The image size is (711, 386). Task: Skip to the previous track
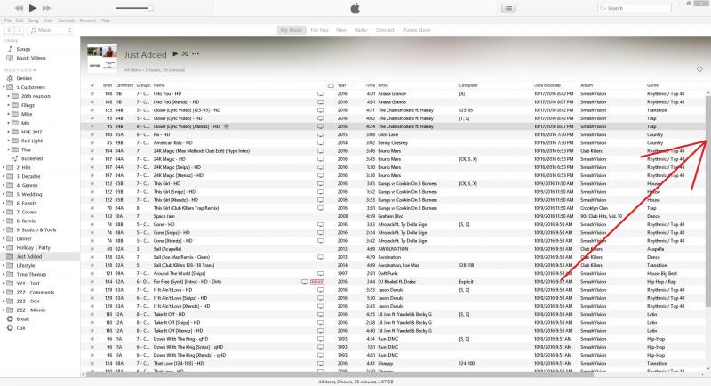pos(19,8)
